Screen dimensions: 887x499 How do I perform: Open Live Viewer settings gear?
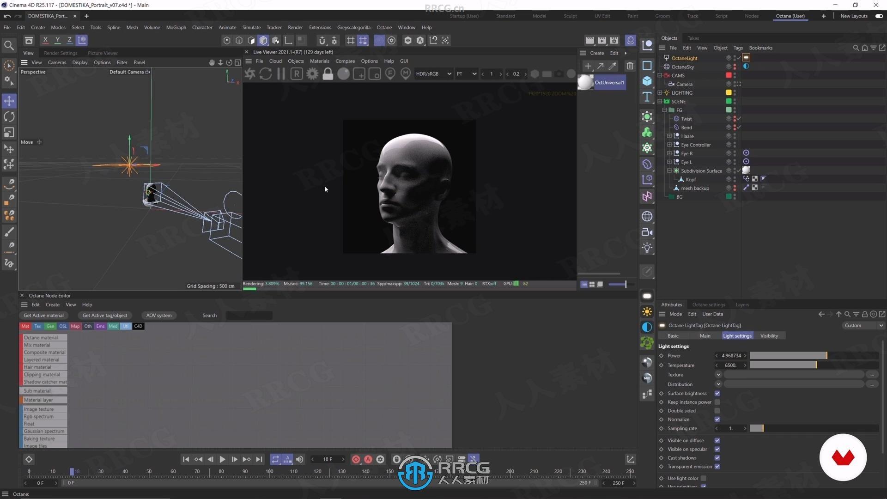[312, 73]
